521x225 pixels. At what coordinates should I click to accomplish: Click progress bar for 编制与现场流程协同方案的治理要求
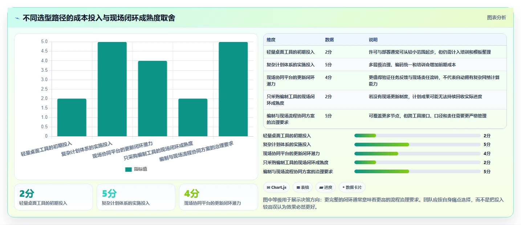(x=418, y=171)
